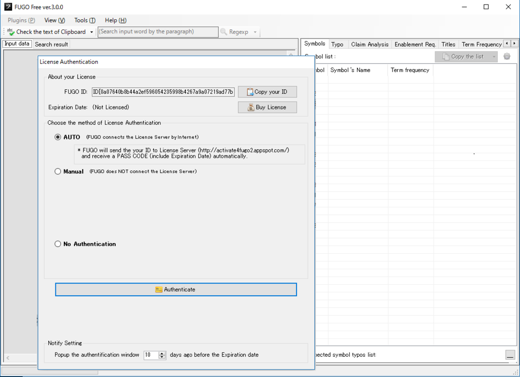This screenshot has height=377, width=520.
Task: Open the Plugins menu
Action: point(21,20)
